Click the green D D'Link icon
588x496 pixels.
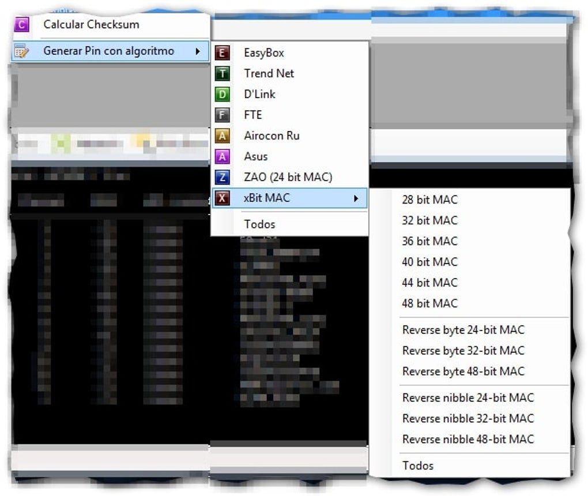[x=223, y=94]
